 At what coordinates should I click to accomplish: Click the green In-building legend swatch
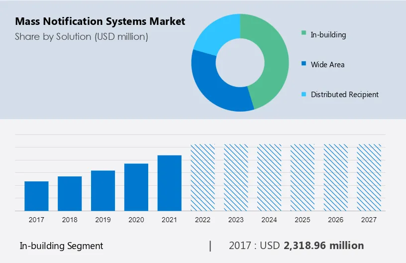tap(304, 33)
